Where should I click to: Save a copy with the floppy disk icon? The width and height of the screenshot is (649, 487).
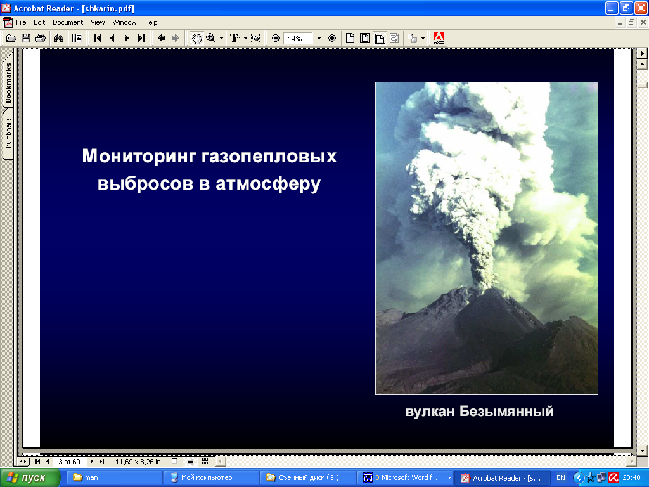(x=25, y=39)
